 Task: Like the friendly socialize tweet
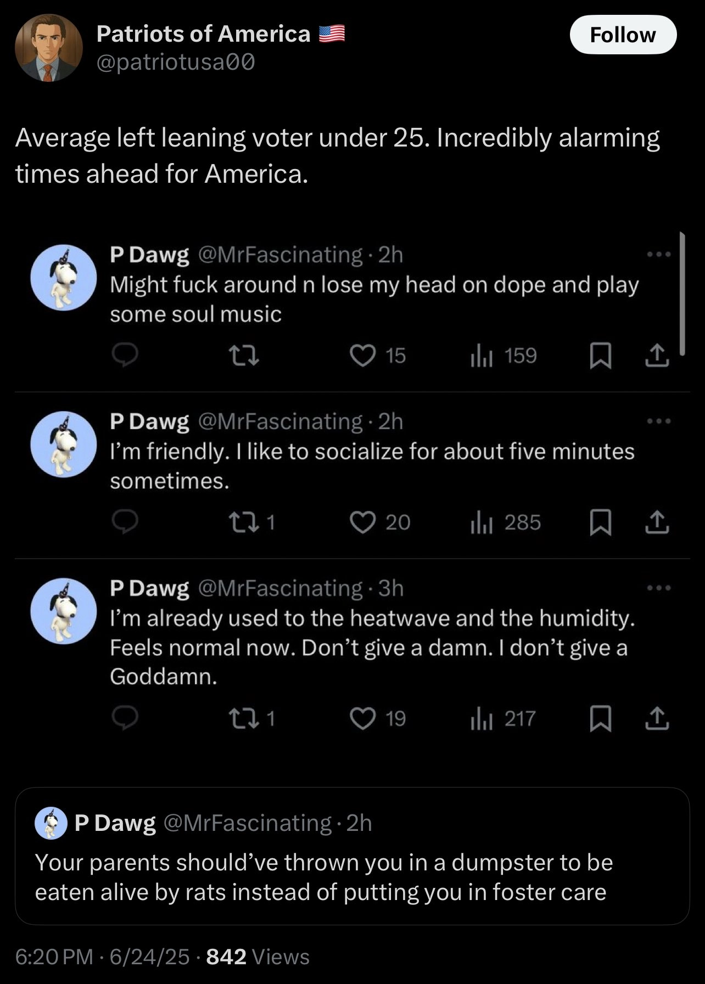click(363, 522)
